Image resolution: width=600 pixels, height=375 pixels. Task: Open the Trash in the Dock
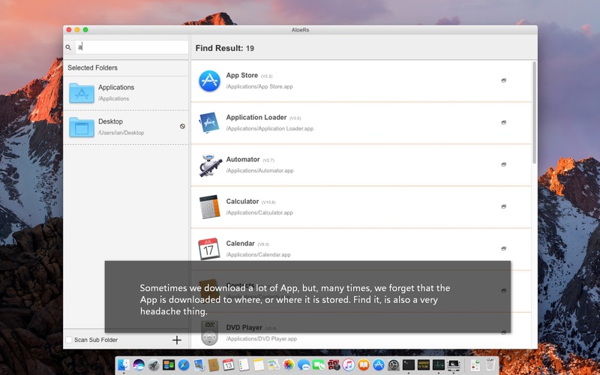coord(490,364)
